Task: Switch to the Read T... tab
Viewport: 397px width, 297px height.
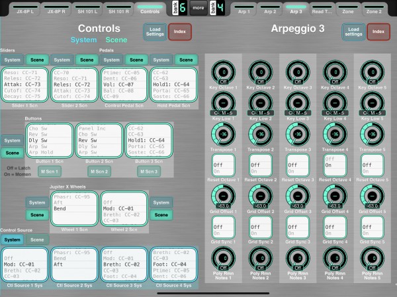Action: [x=322, y=10]
